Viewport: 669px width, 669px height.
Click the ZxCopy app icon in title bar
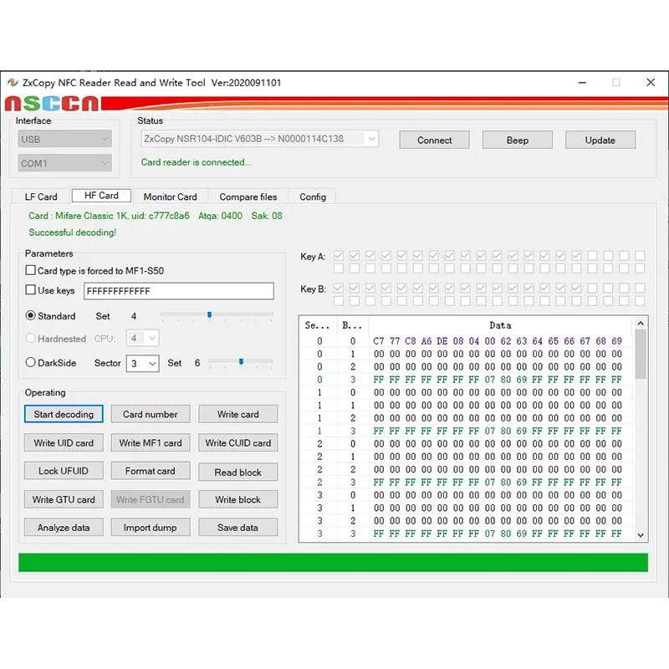coord(13,82)
